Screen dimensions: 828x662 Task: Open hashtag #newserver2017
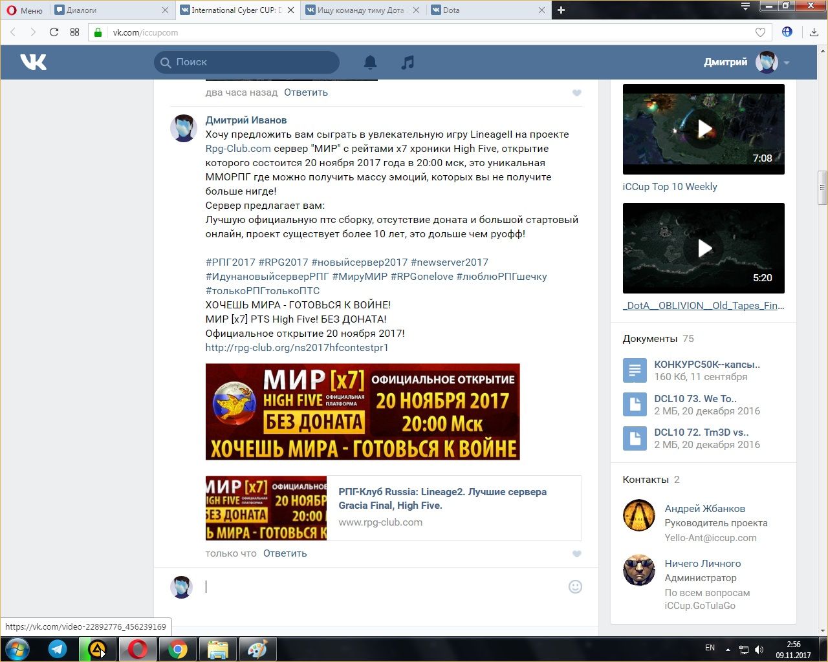[450, 262]
